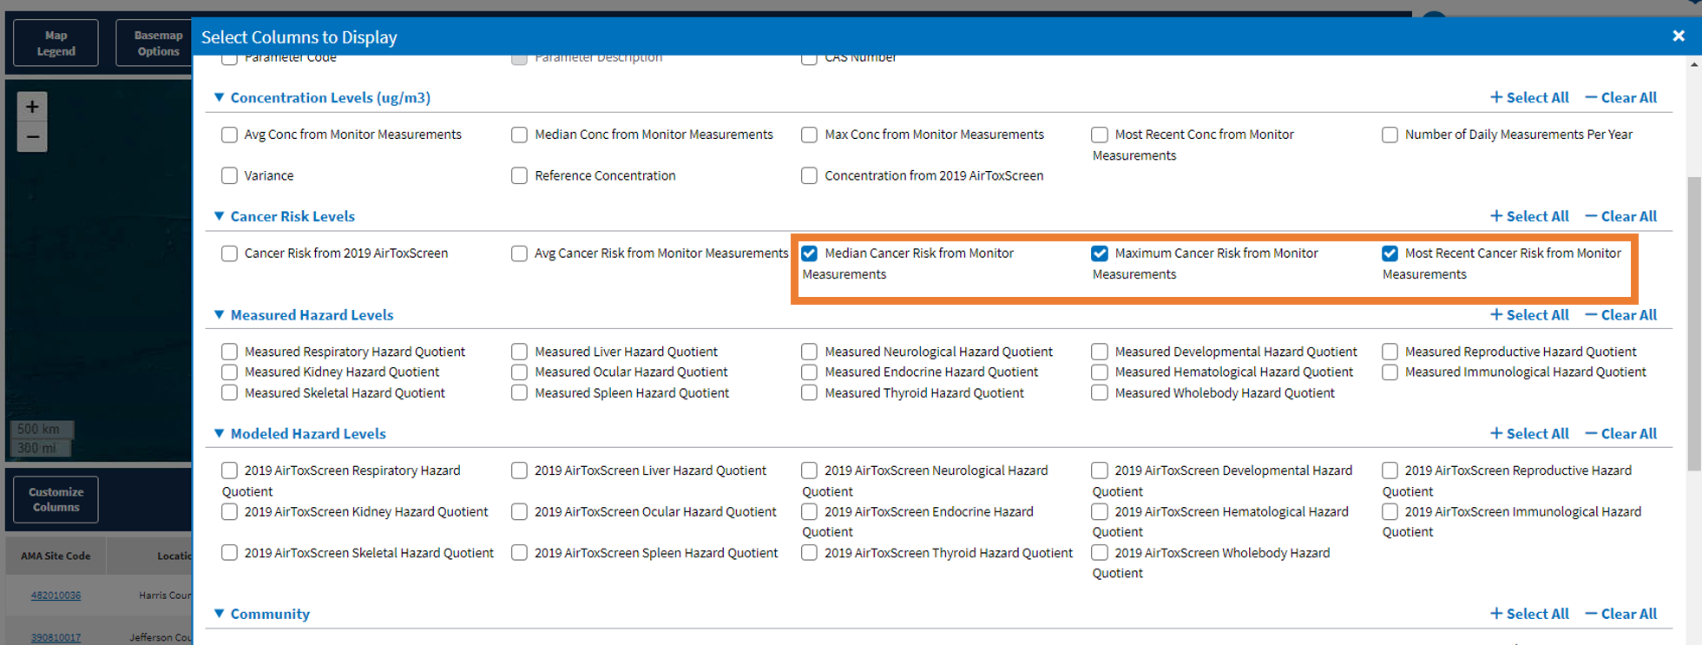Viewport: 1702px width, 645px height.
Task: Clear All columns in Cancer Risk Levels
Action: click(x=1620, y=216)
